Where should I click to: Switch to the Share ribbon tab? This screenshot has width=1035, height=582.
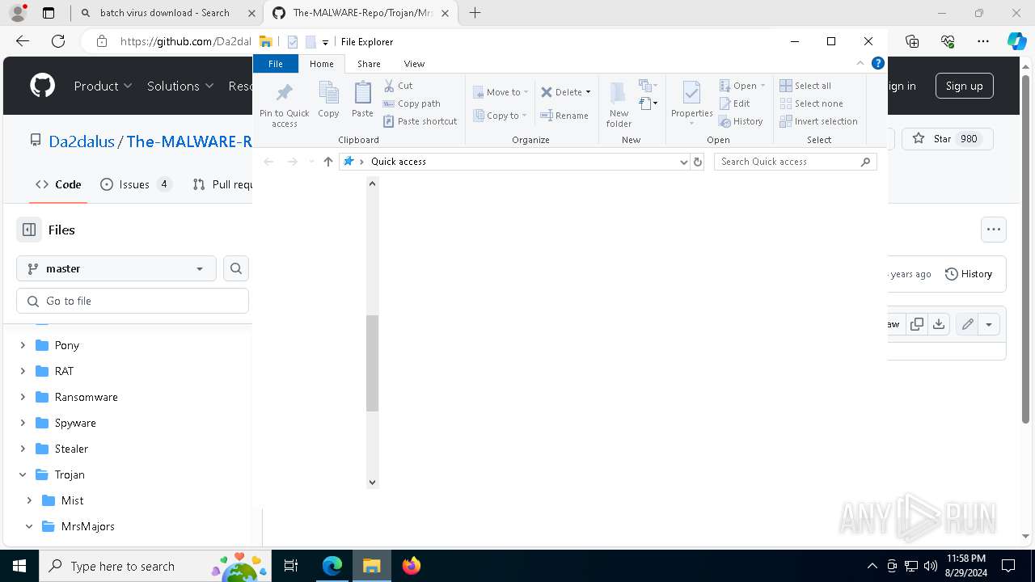[369, 64]
